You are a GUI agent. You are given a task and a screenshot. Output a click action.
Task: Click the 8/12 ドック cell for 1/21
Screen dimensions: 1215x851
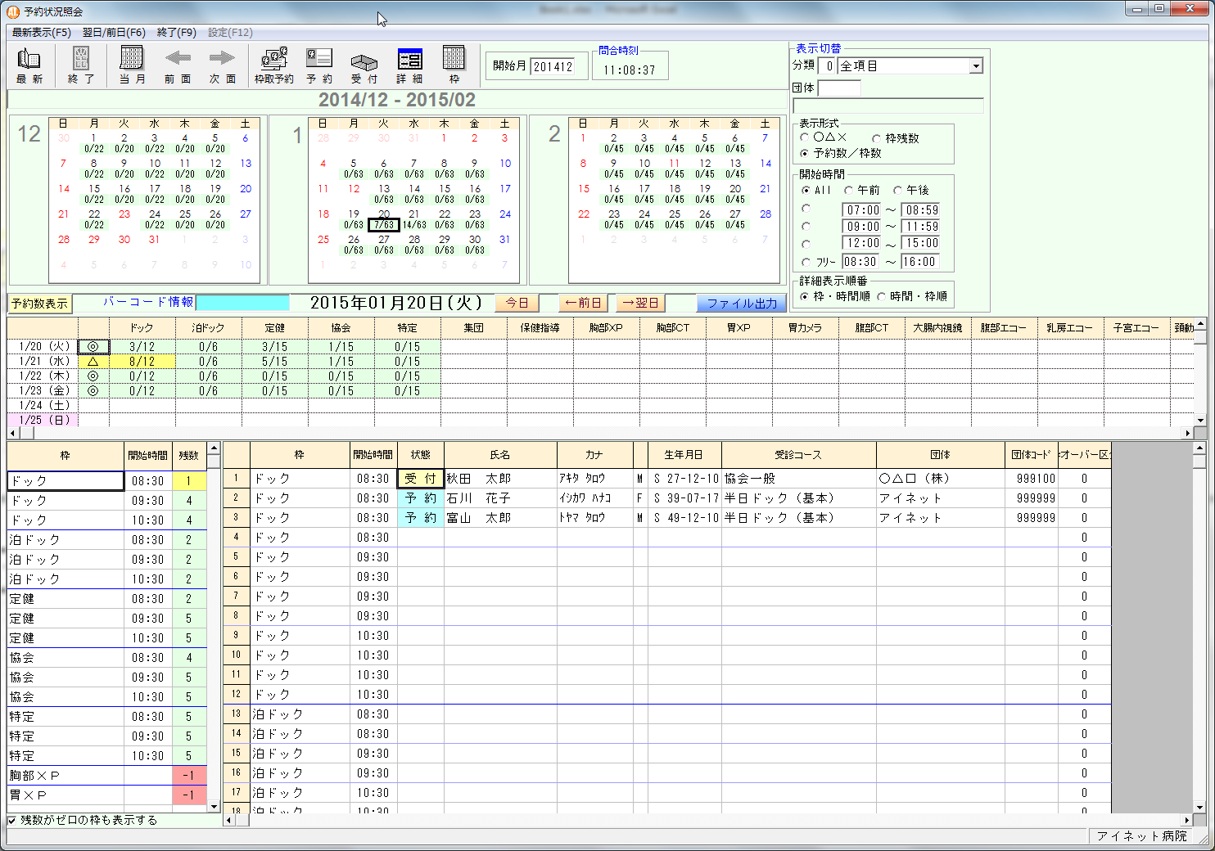coord(142,361)
